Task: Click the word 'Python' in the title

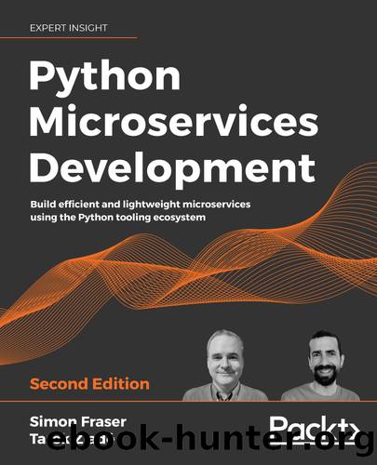Action: [x=105, y=77]
